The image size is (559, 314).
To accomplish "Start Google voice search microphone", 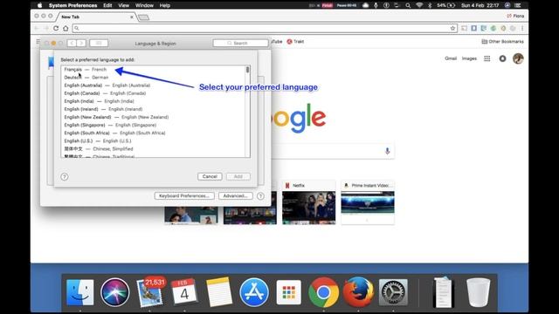I will tap(387, 151).
